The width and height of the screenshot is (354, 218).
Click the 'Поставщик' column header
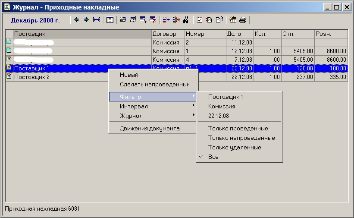pos(82,34)
